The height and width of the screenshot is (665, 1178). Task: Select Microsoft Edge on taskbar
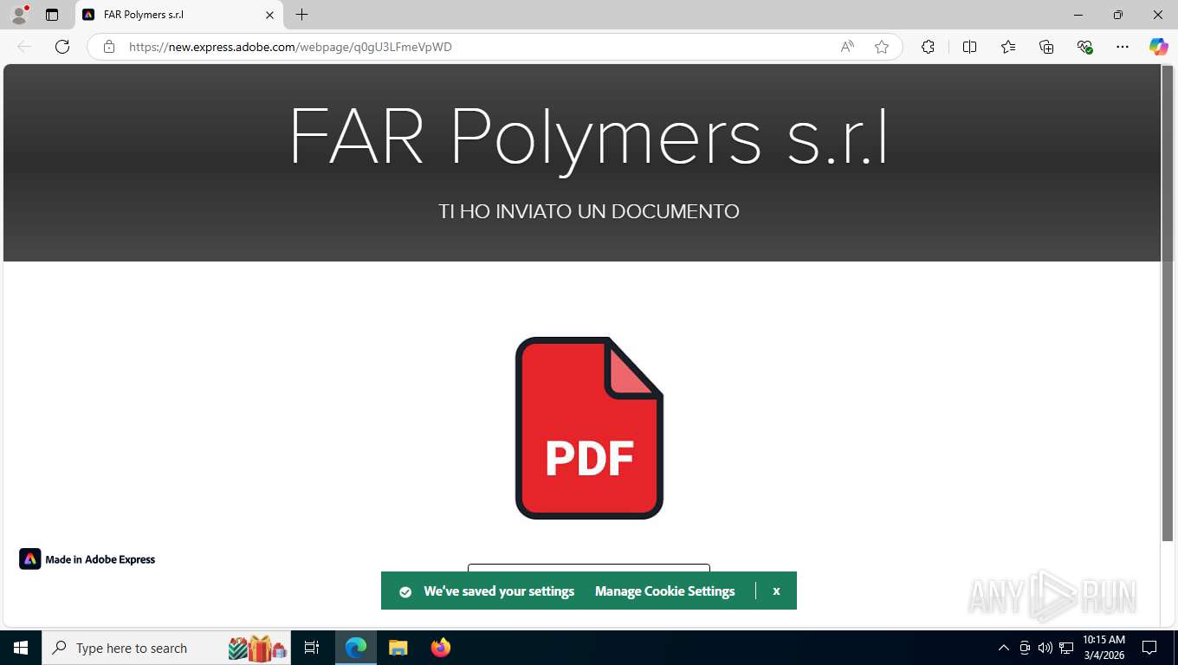click(x=356, y=648)
